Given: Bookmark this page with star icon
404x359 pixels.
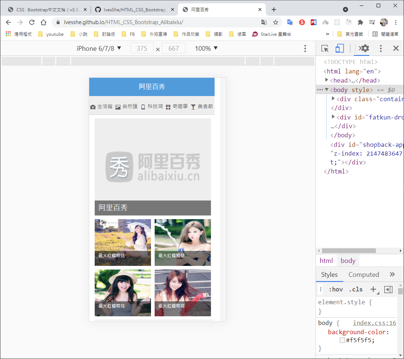Looking at the screenshot, I should coord(276,22).
